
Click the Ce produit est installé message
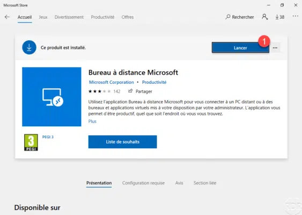[63, 47]
